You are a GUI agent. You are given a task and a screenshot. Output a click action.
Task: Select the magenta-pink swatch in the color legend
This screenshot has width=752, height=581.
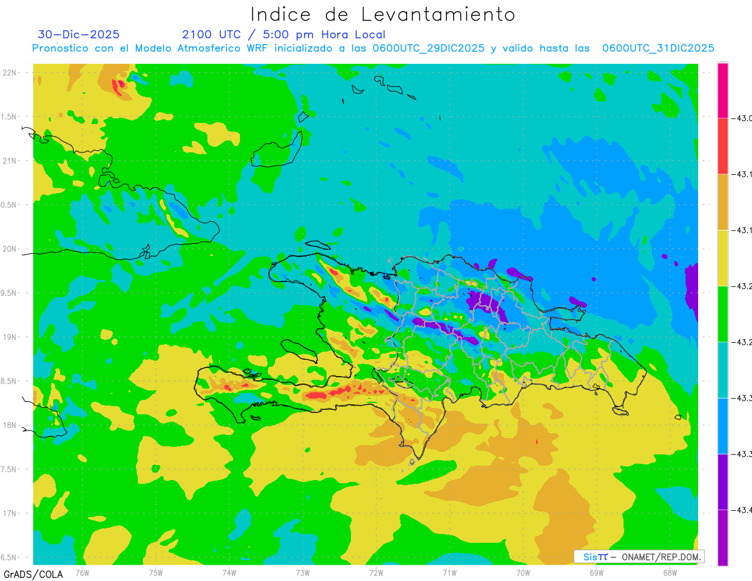(723, 90)
